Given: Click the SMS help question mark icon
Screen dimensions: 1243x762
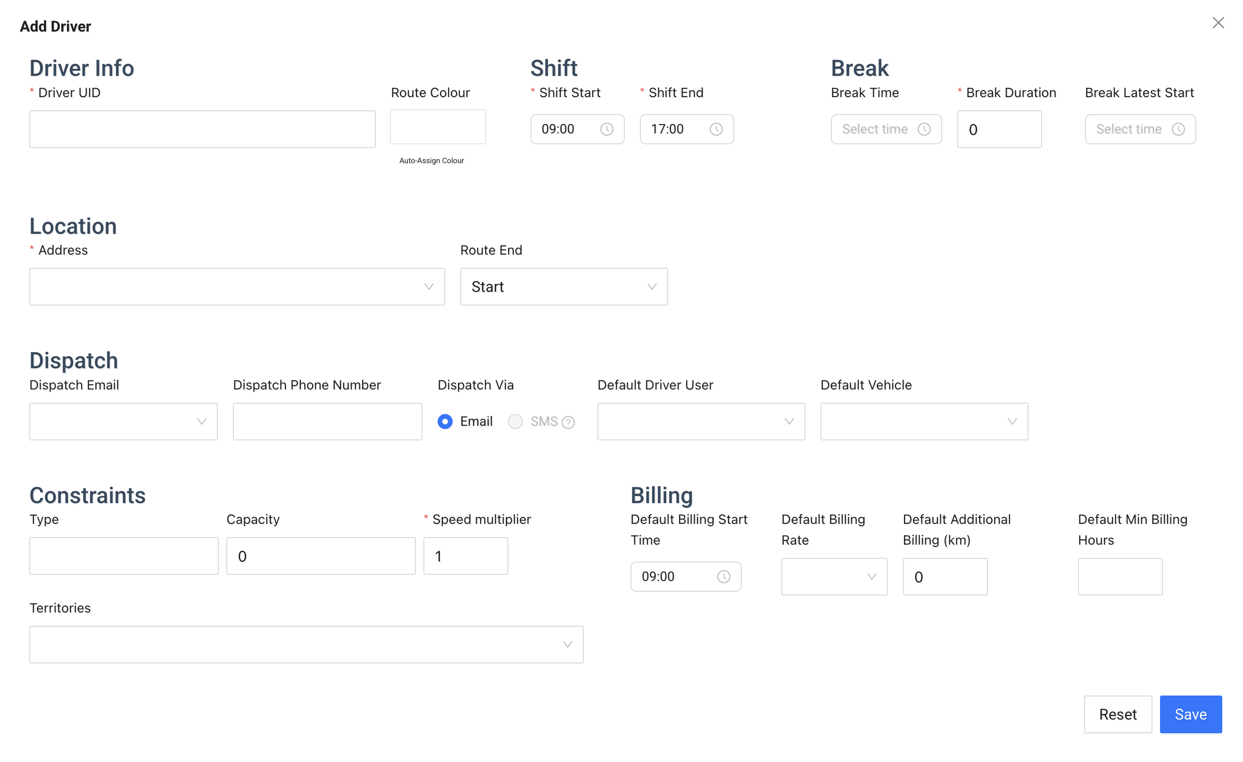Looking at the screenshot, I should pos(569,422).
